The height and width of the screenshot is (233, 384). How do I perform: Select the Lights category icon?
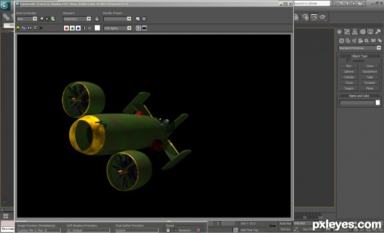point(354,40)
